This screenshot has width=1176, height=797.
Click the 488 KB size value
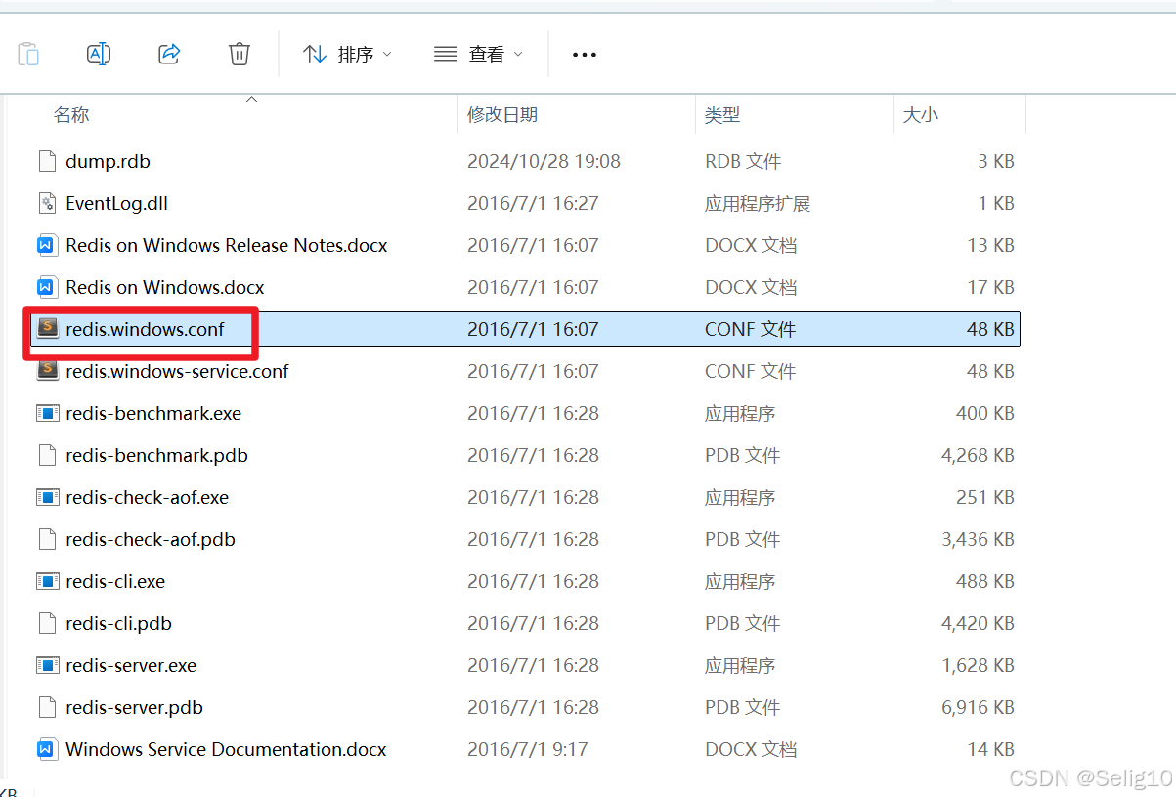(x=985, y=581)
